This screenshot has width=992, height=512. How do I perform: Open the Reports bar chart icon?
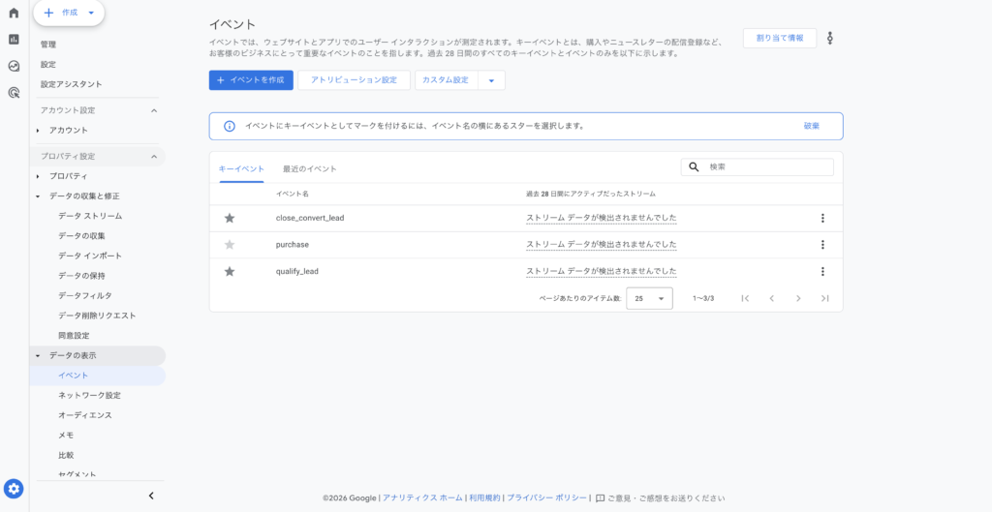14,40
